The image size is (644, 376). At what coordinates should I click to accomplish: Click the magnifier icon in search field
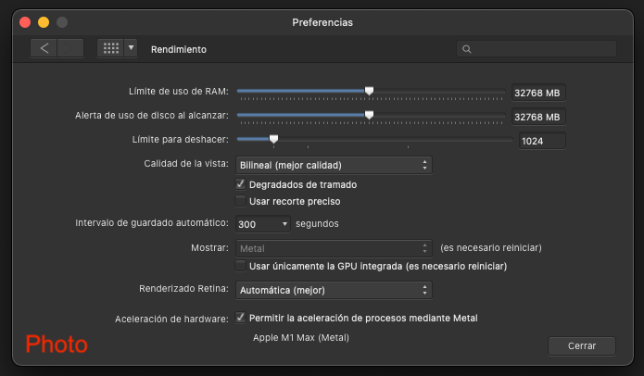466,49
